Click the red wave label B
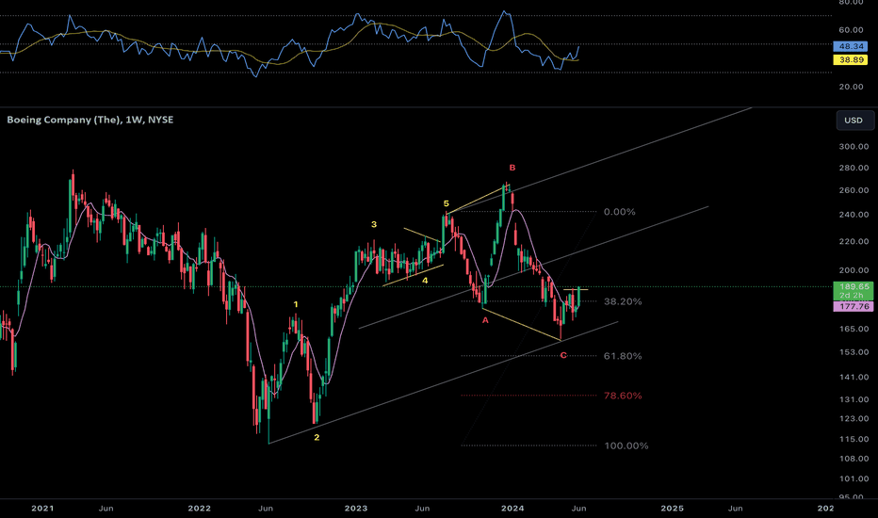This screenshot has width=878, height=518. [x=512, y=168]
